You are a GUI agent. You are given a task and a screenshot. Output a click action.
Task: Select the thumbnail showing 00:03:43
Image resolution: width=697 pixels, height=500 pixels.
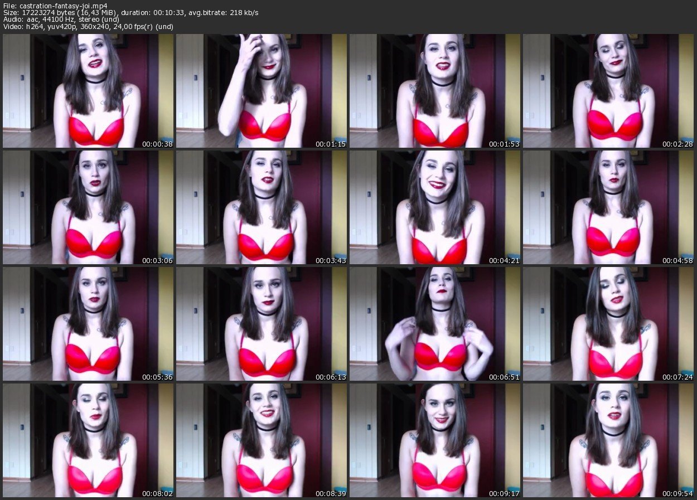[x=261, y=207]
